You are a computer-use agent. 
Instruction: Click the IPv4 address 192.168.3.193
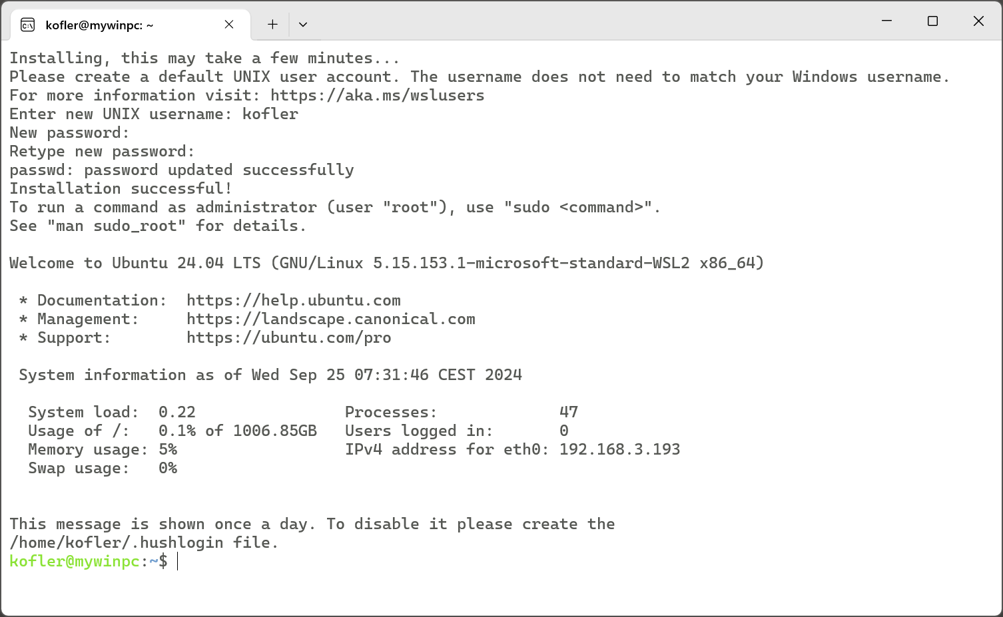620,449
